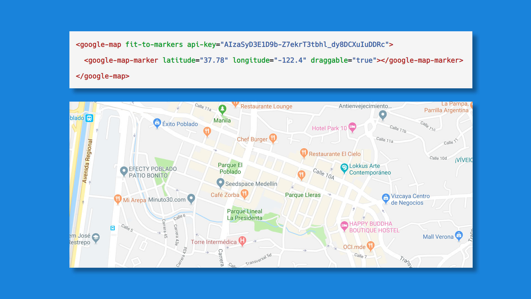
Task: Click the OCI.mde restaurant pin
Action: 371,246
